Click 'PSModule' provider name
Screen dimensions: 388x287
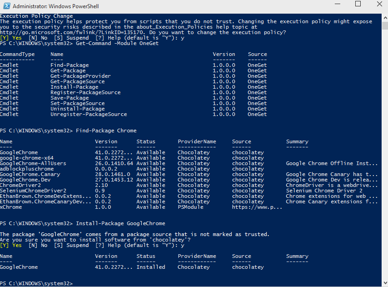point(190,207)
